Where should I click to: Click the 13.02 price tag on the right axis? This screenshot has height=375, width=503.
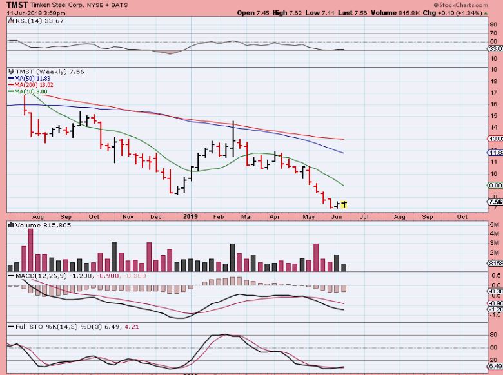pos(495,139)
